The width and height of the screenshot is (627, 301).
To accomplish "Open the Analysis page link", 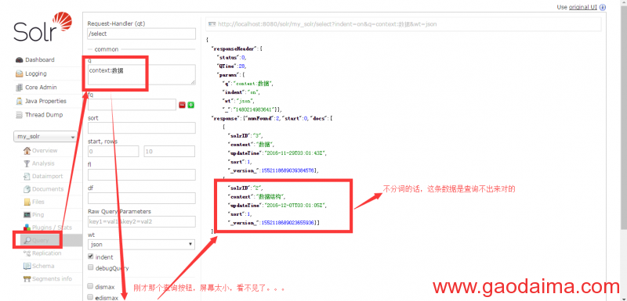I will (43, 163).
